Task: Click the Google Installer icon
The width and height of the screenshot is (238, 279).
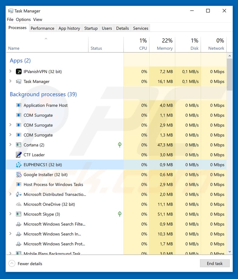Action: pos(19,174)
